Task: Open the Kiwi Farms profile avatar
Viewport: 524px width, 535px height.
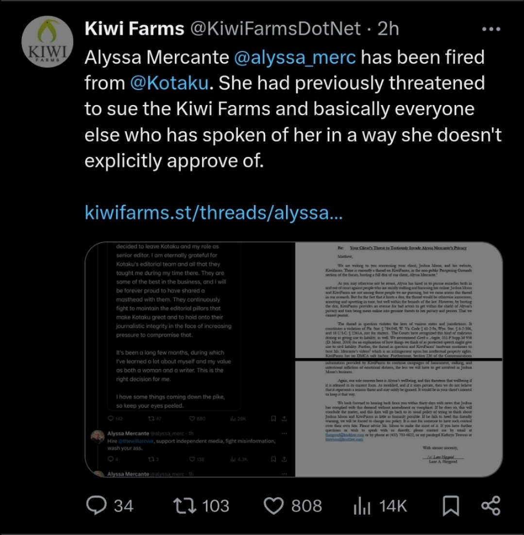Action: 48,42
